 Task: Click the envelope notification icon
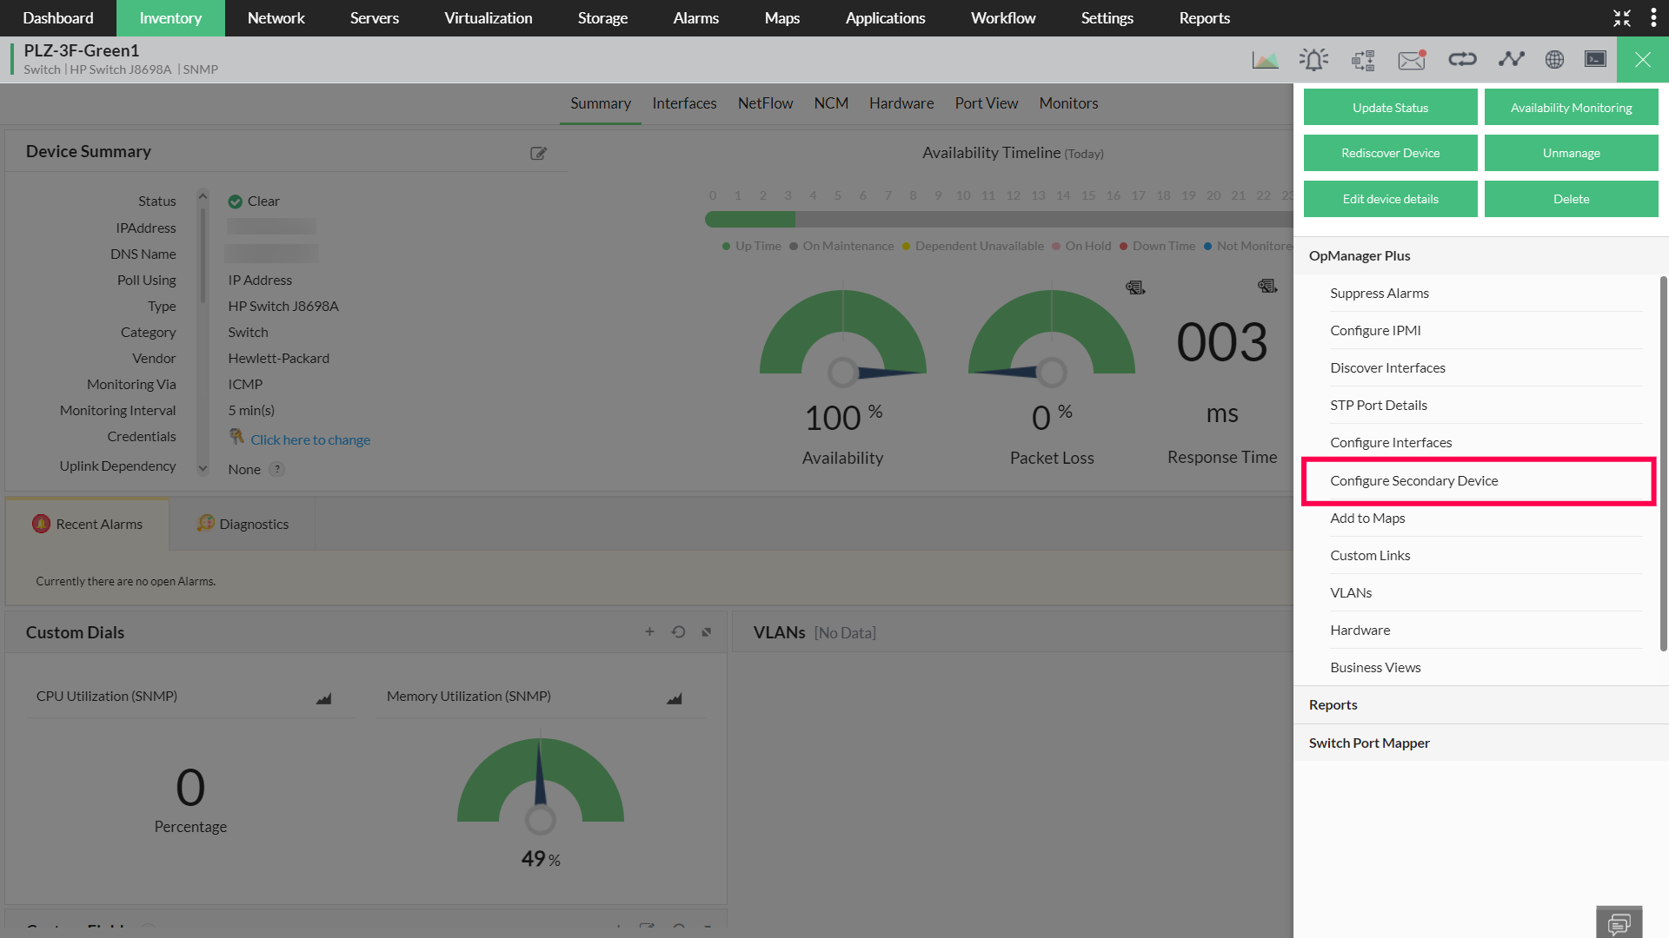[1412, 60]
